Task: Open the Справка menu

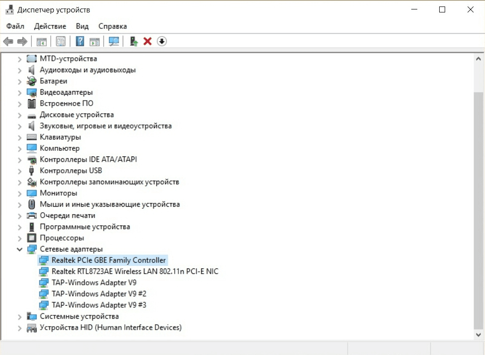Action: pyautogui.click(x=113, y=26)
